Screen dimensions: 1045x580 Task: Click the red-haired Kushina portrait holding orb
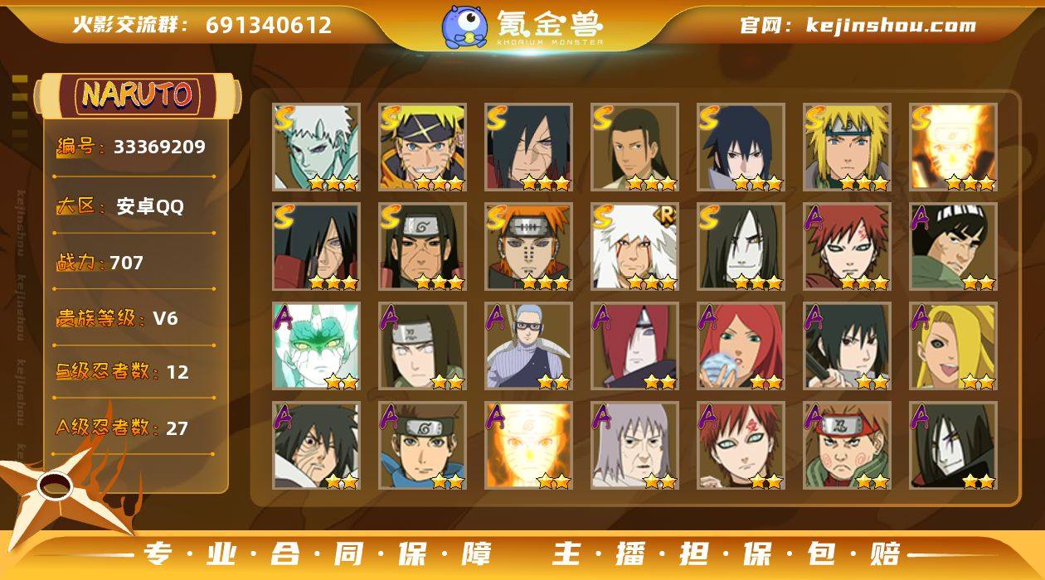741,346
